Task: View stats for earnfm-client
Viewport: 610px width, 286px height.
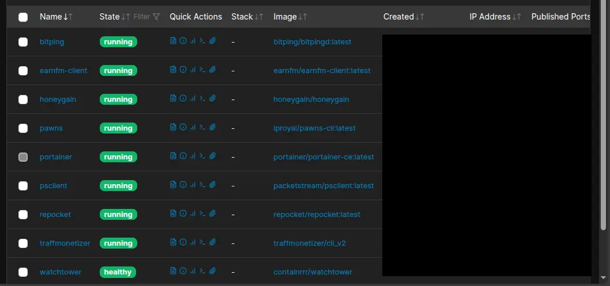Action: point(193,70)
